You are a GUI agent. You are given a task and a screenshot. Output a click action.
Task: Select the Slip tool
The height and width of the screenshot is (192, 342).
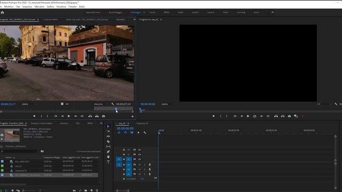(108, 147)
